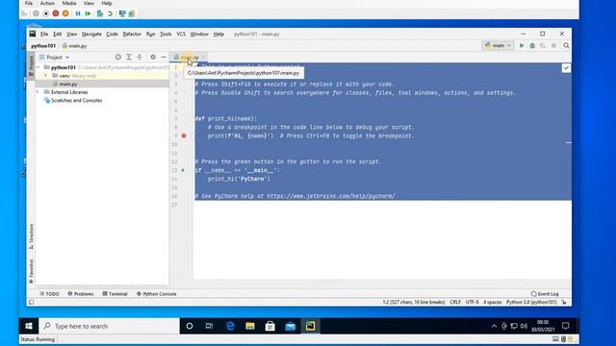
Task: Close the main.py editor tab
Action: (203, 58)
